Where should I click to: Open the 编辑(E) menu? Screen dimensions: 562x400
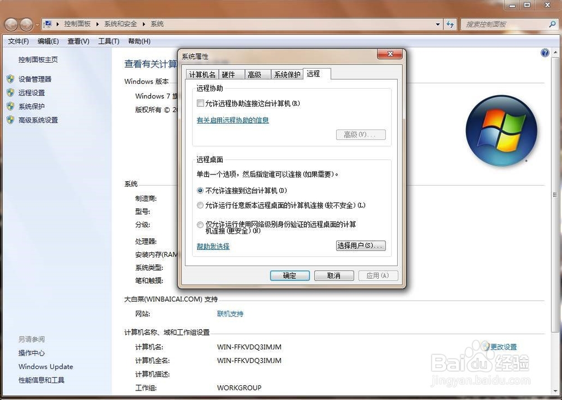48,41
